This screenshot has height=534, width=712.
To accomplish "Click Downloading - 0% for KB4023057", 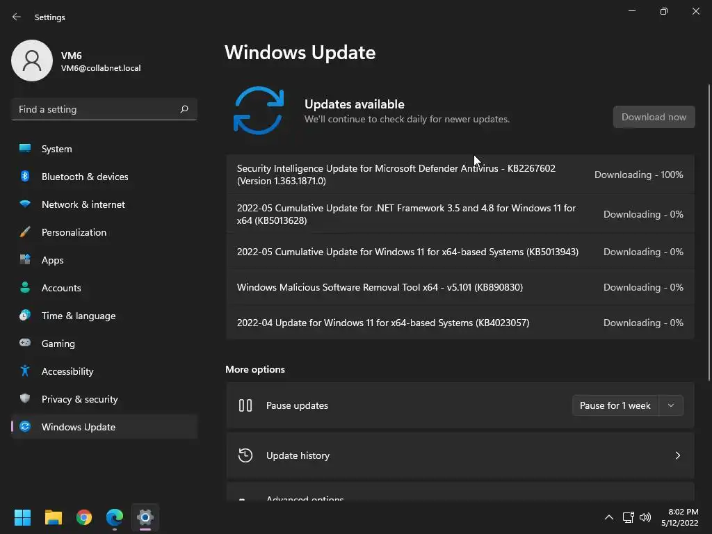I will point(643,323).
